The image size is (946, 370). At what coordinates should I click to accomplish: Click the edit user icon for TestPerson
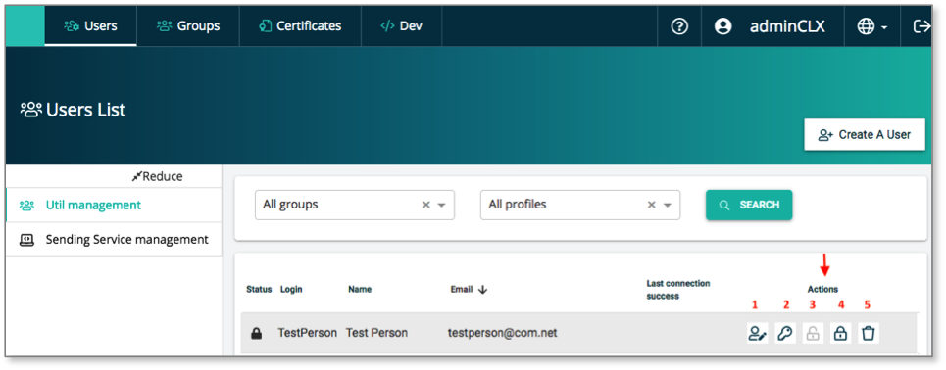coord(757,333)
